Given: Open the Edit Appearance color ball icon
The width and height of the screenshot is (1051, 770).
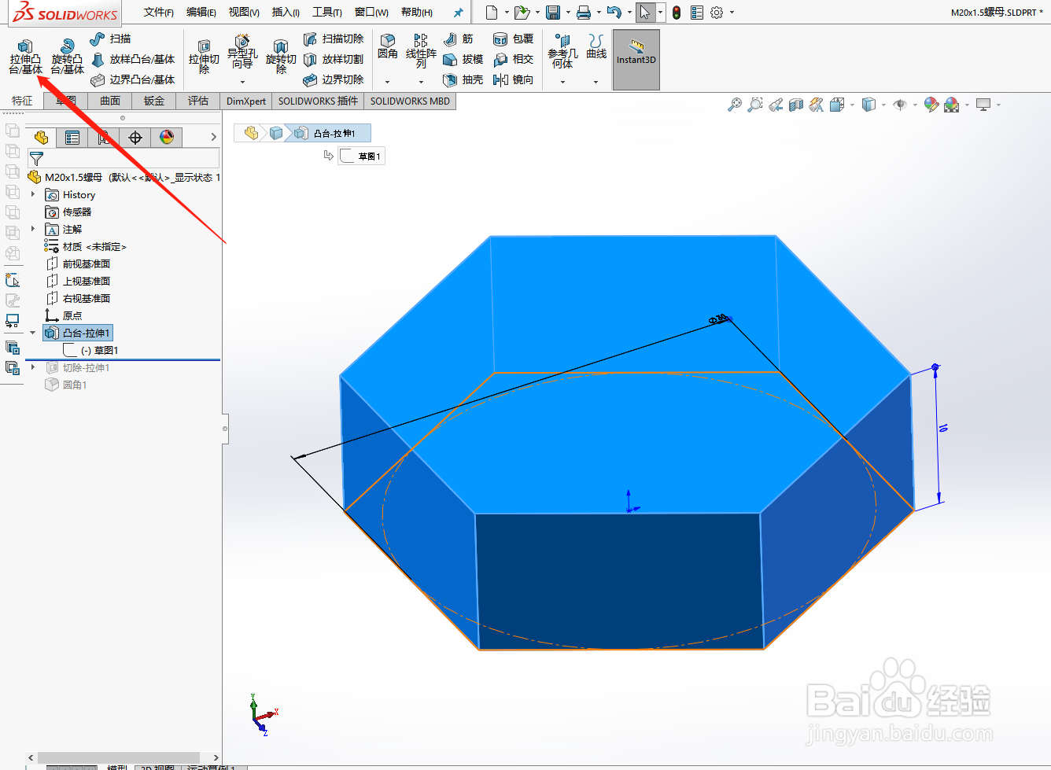Looking at the screenshot, I should coord(931,105).
